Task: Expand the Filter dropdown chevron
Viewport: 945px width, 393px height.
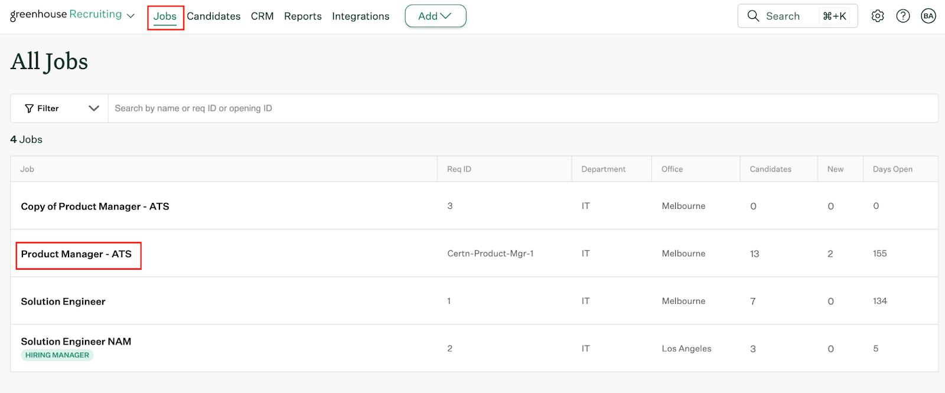Action: click(93, 109)
